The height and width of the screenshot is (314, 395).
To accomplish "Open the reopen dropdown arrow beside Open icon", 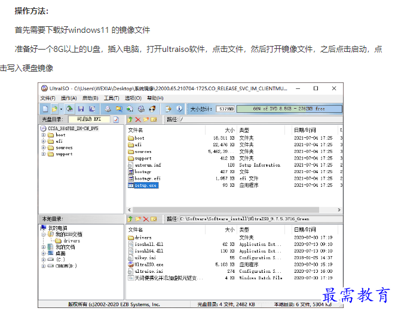I will tap(61, 109).
